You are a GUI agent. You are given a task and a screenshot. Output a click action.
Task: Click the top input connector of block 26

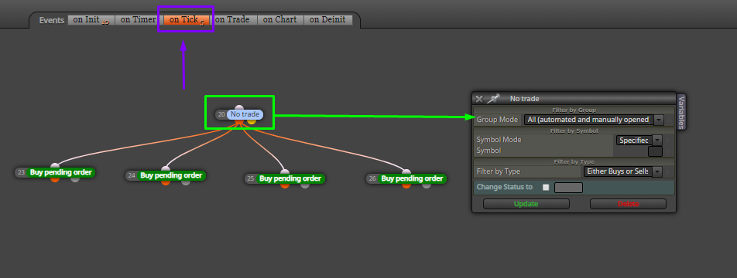pos(406,172)
